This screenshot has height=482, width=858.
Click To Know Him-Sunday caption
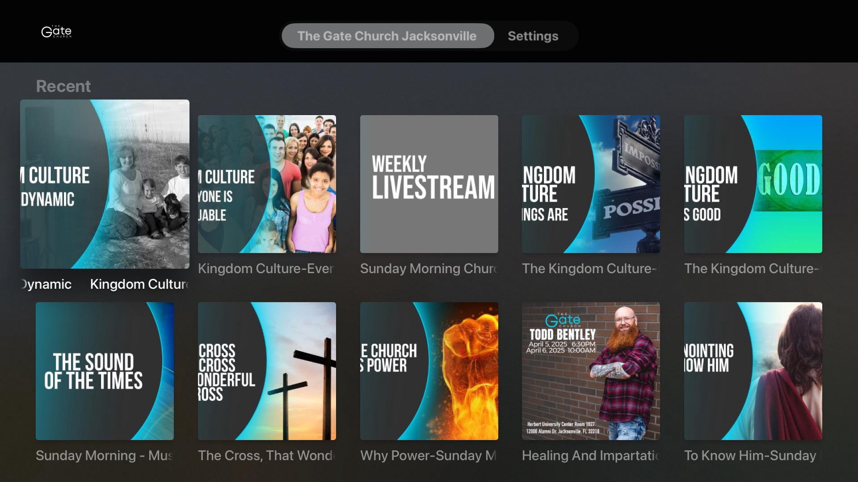click(x=751, y=456)
